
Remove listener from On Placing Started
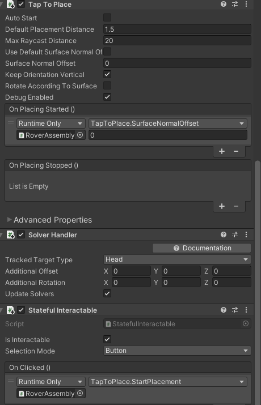pos(236,151)
